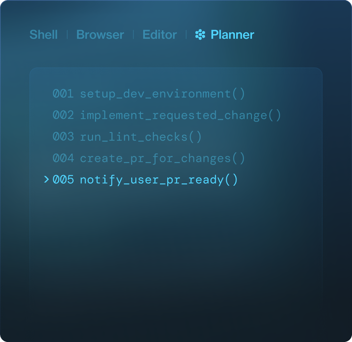Viewport: 352px width, 342px height.
Task: Click the highlighted notify_user_pr_ready() step
Action: 159,180
